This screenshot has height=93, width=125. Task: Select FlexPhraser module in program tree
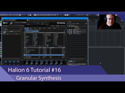(x=78, y=28)
